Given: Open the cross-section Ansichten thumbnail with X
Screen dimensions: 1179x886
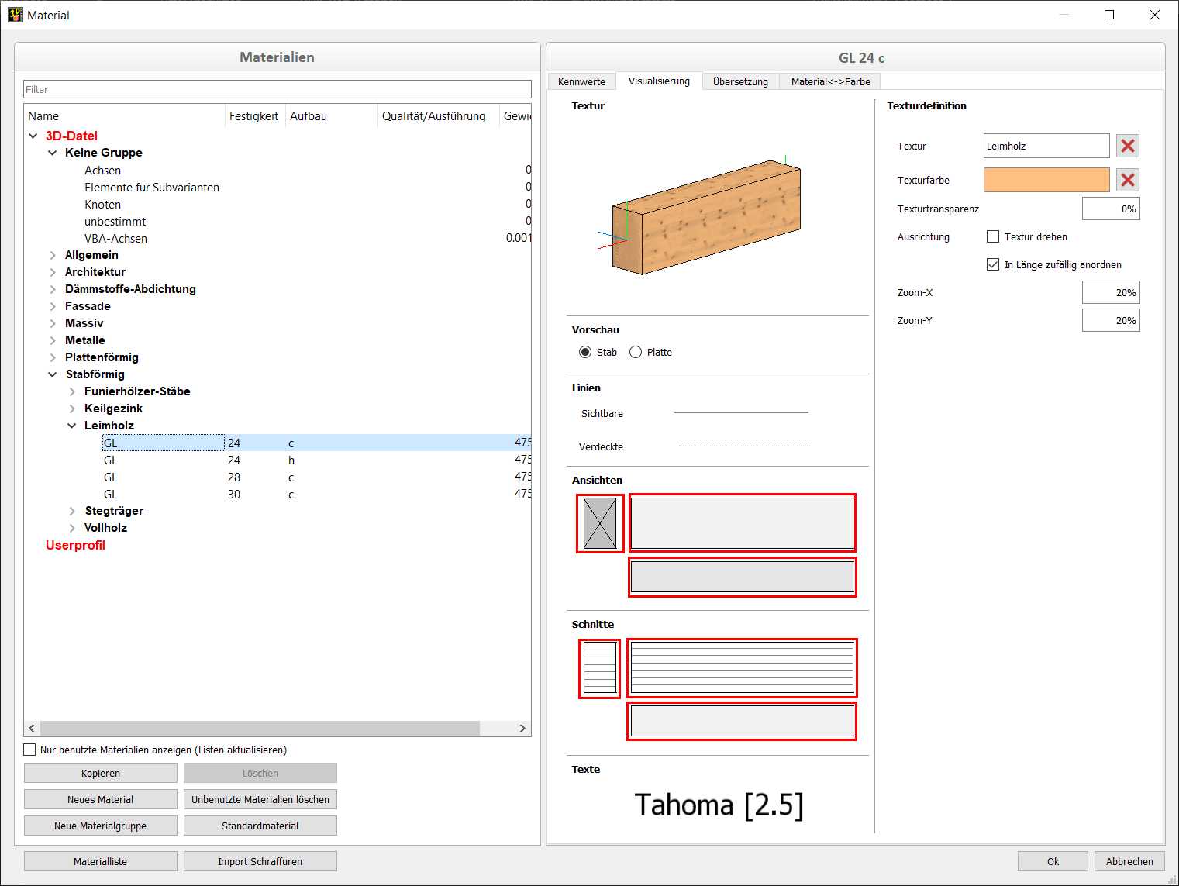Looking at the screenshot, I should coord(600,523).
